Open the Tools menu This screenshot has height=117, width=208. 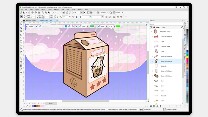pyautogui.click(x=74, y=10)
